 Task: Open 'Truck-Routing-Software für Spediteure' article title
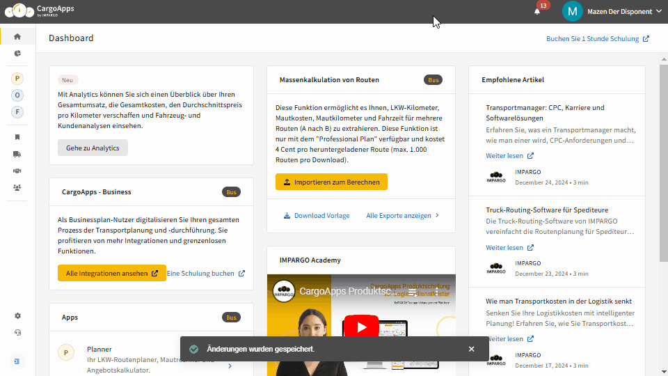[547, 210]
